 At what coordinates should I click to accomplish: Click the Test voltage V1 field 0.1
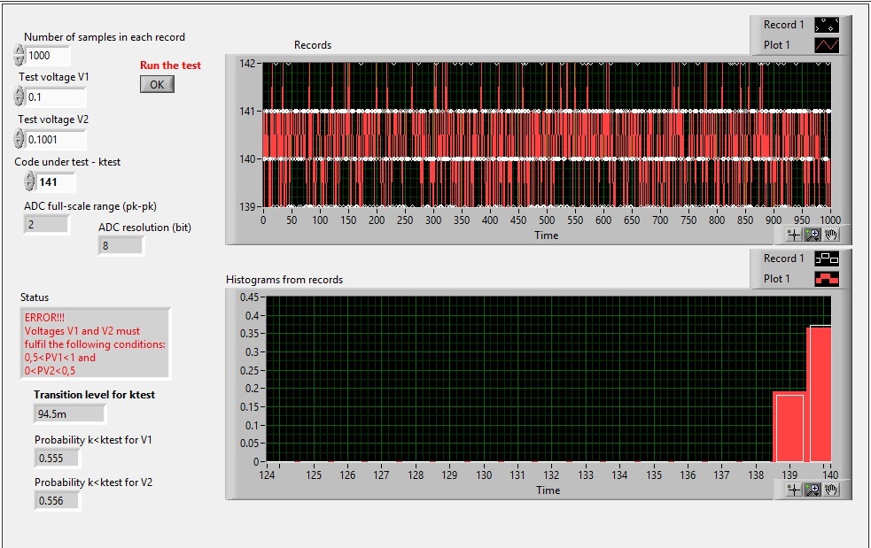56,97
